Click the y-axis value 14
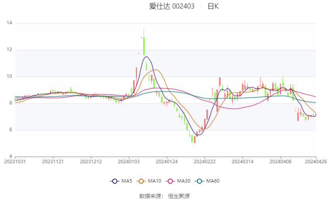 [x=9, y=23]
